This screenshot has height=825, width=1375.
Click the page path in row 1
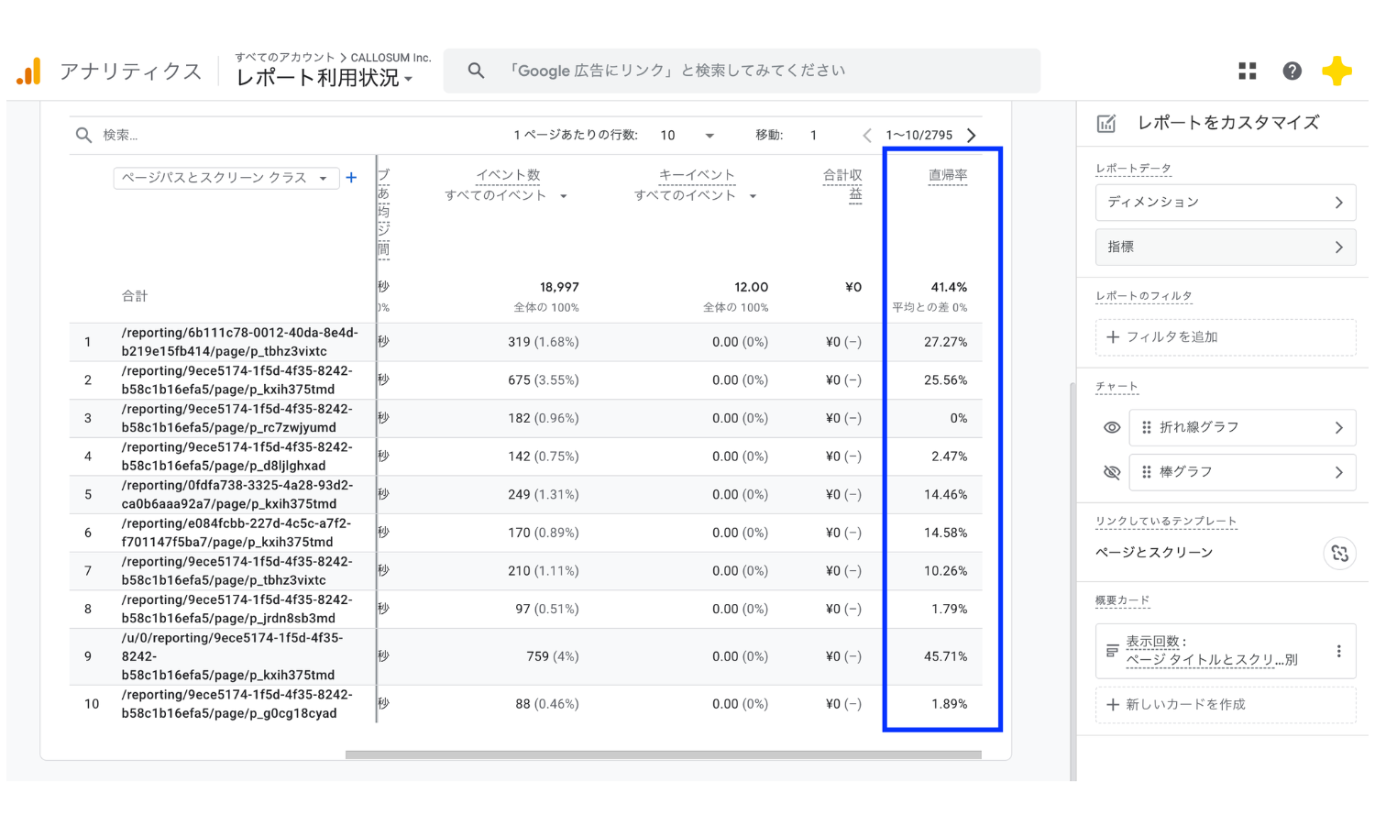tap(239, 342)
